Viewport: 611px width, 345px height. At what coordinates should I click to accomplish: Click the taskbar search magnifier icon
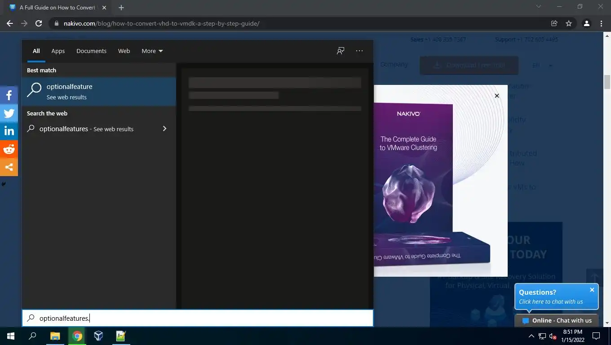tap(32, 336)
